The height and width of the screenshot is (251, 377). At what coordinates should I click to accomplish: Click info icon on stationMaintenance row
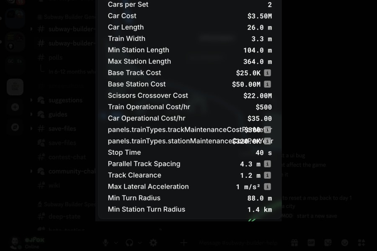[267, 141]
